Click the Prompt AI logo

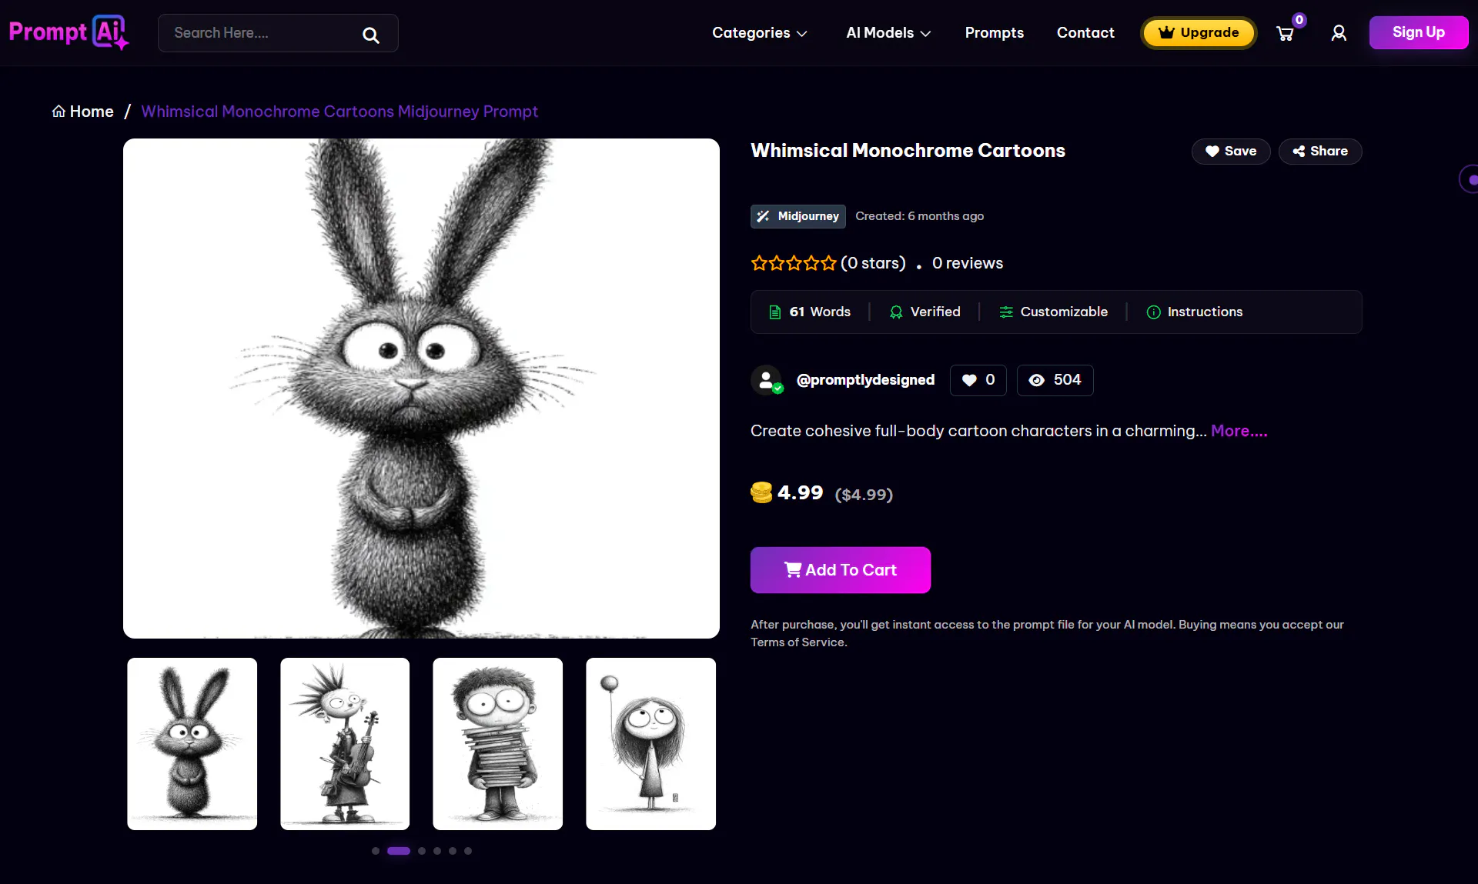pos(69,32)
